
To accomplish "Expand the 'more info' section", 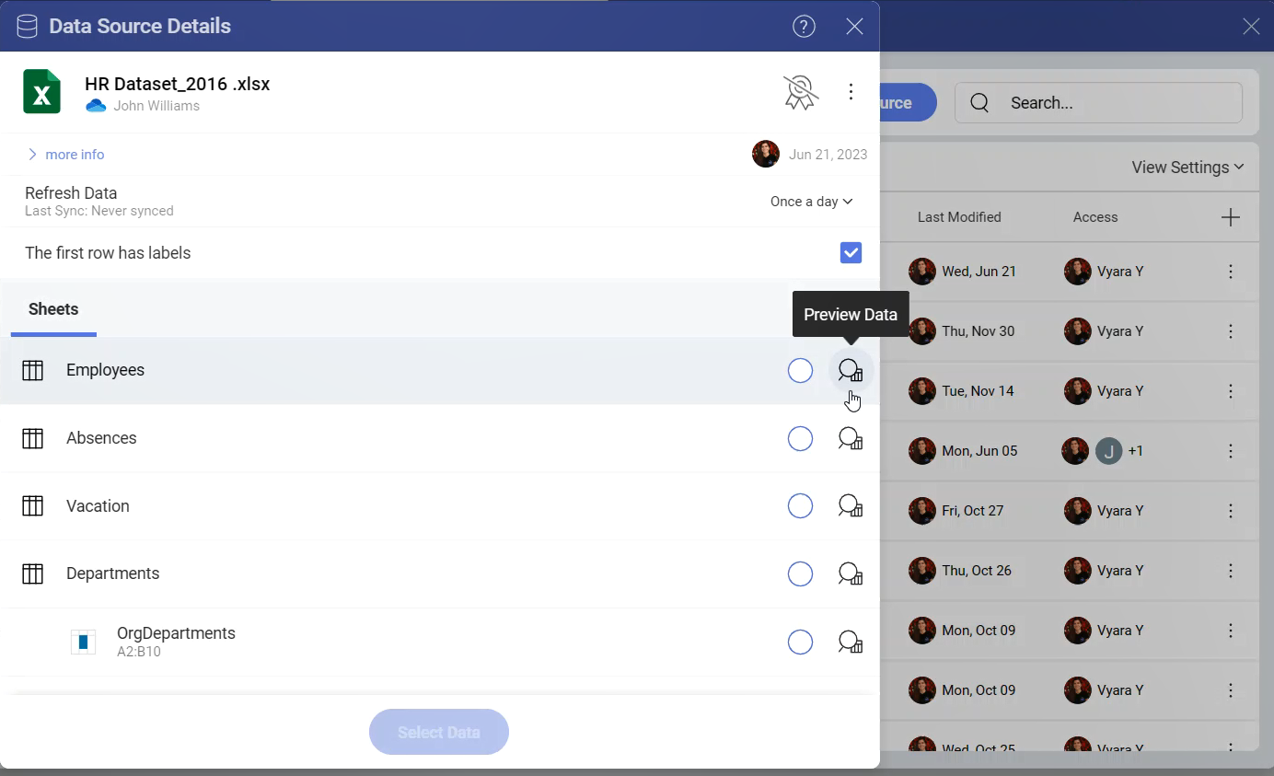I will coord(65,155).
